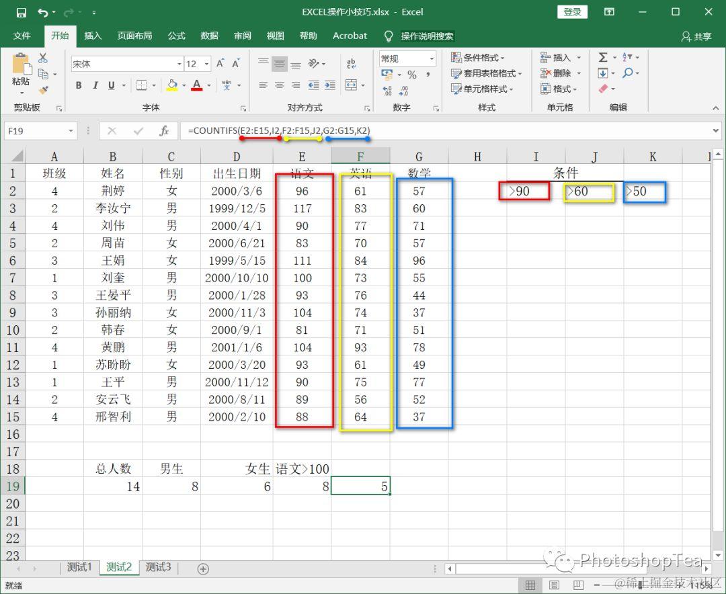Toggle middle vertical alignment
Image resolution: width=726 pixels, height=594 pixels.
click(279, 63)
